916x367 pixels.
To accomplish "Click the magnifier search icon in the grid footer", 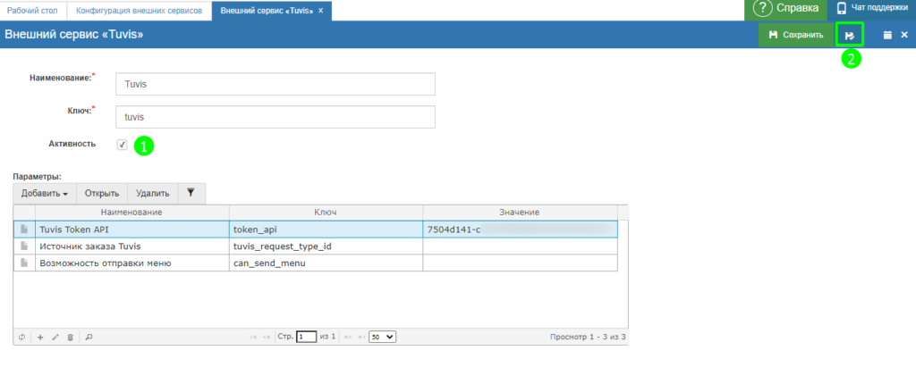I will [89, 338].
